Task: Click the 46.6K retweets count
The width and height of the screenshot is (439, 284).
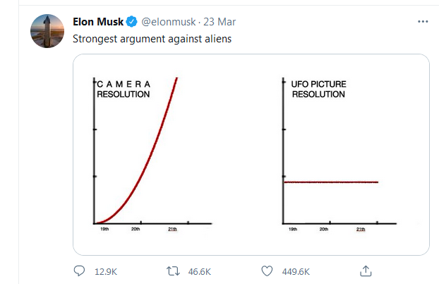Action: point(199,272)
